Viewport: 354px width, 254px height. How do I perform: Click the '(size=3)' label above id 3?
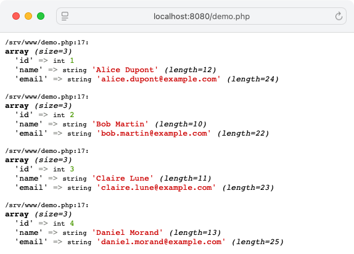pos(53,160)
